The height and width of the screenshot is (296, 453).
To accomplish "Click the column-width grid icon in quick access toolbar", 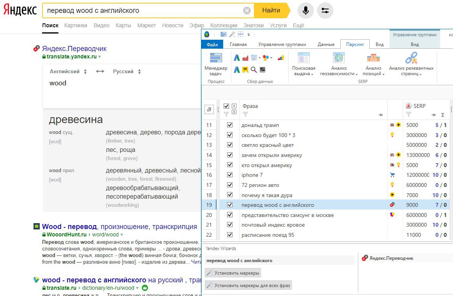I will (x=241, y=34).
